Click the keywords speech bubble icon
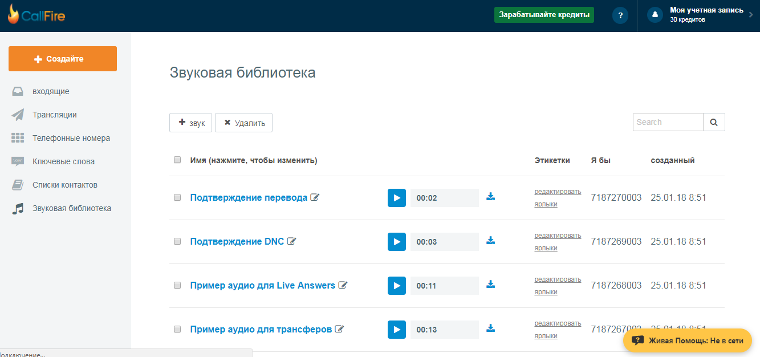 pyautogui.click(x=18, y=161)
